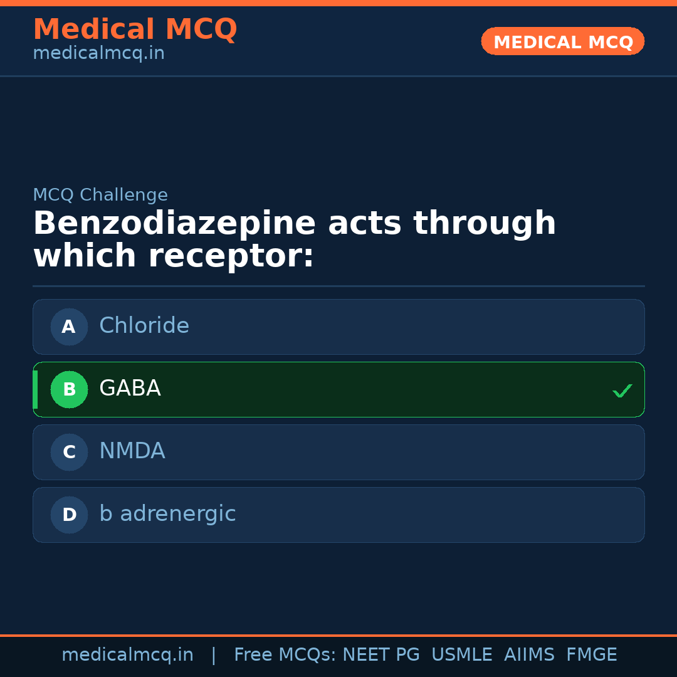677x677 pixels.
Task: Click the MCQ Challenge label
Action: point(100,195)
